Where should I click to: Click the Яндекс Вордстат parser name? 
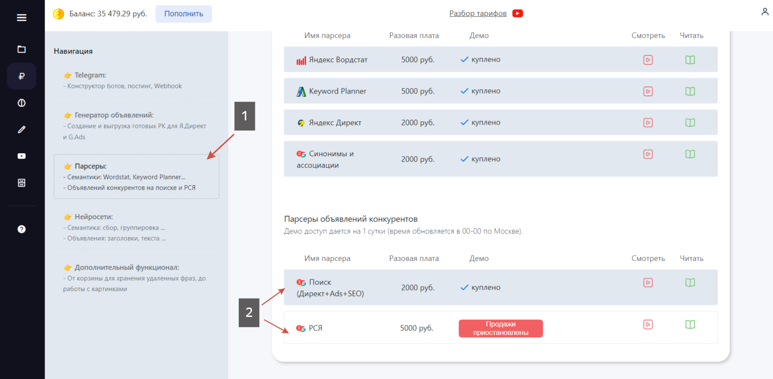coord(338,60)
